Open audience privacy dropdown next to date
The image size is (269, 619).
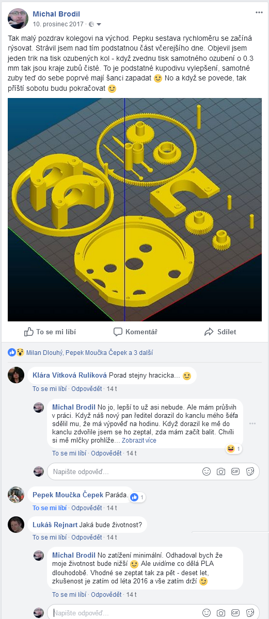95,24
